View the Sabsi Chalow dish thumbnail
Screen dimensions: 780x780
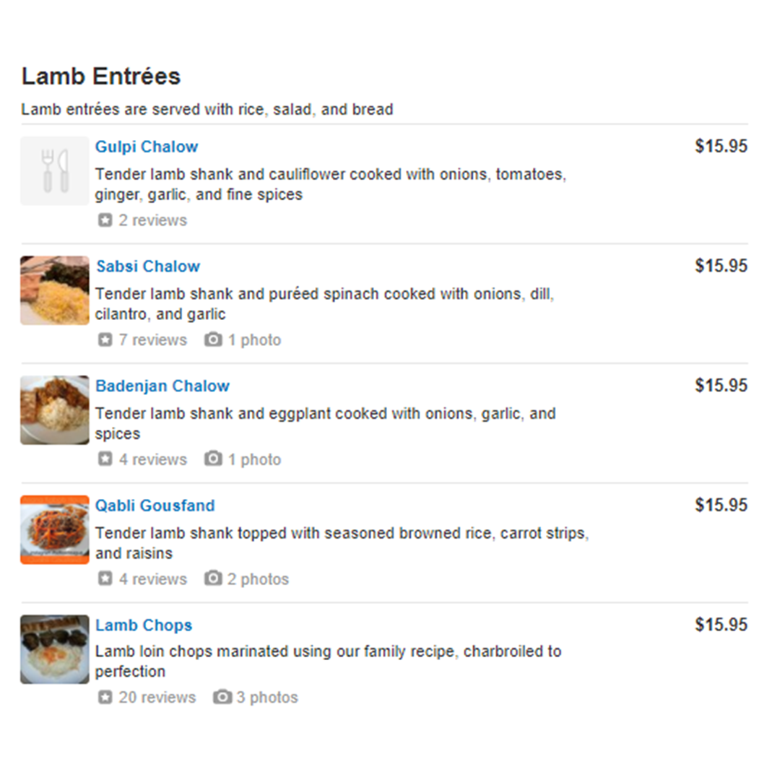55,290
